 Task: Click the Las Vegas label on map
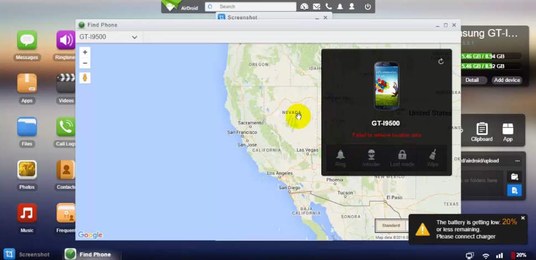click(308, 150)
